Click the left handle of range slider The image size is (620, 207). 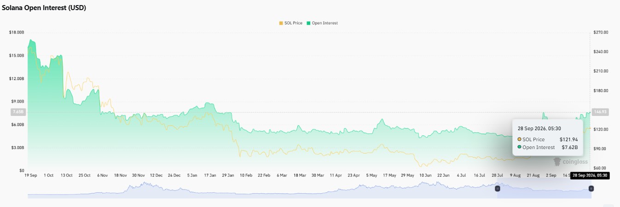(497, 189)
